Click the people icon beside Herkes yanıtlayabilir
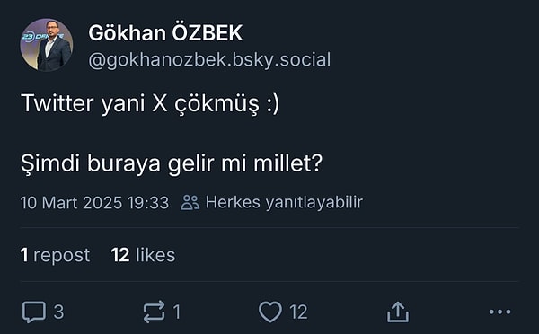The image size is (539, 334). click(190, 202)
